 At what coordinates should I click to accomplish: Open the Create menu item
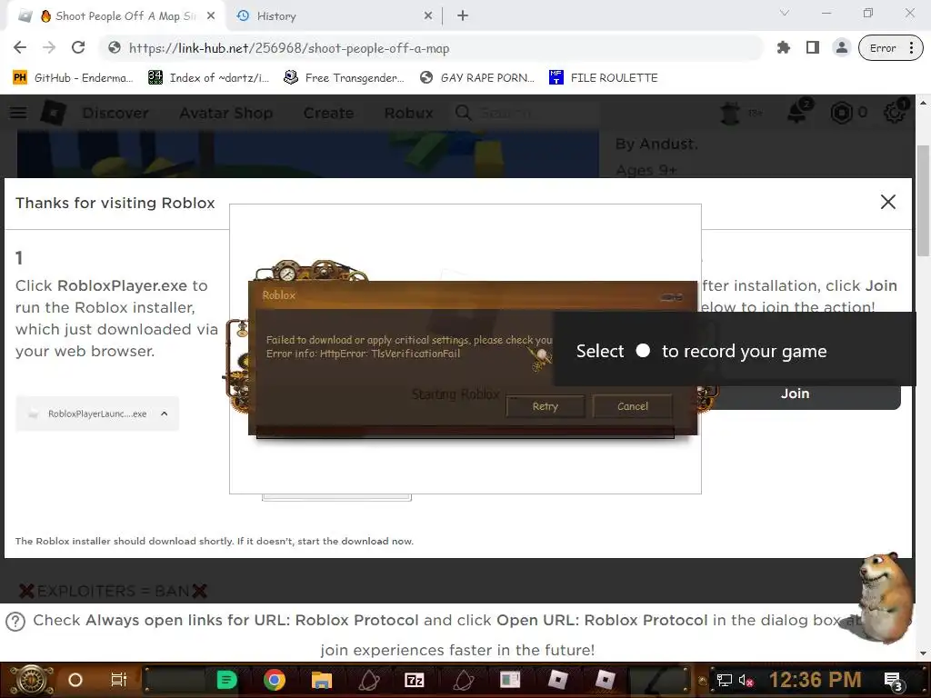(328, 113)
